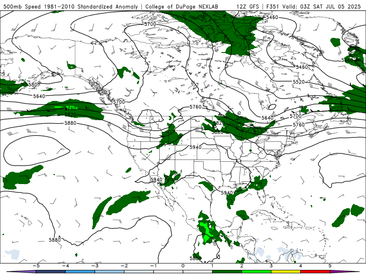Click the 5940 contour label near Baja California
Image resolution: width=366 pixels, height=274 pixels.
click(x=156, y=179)
